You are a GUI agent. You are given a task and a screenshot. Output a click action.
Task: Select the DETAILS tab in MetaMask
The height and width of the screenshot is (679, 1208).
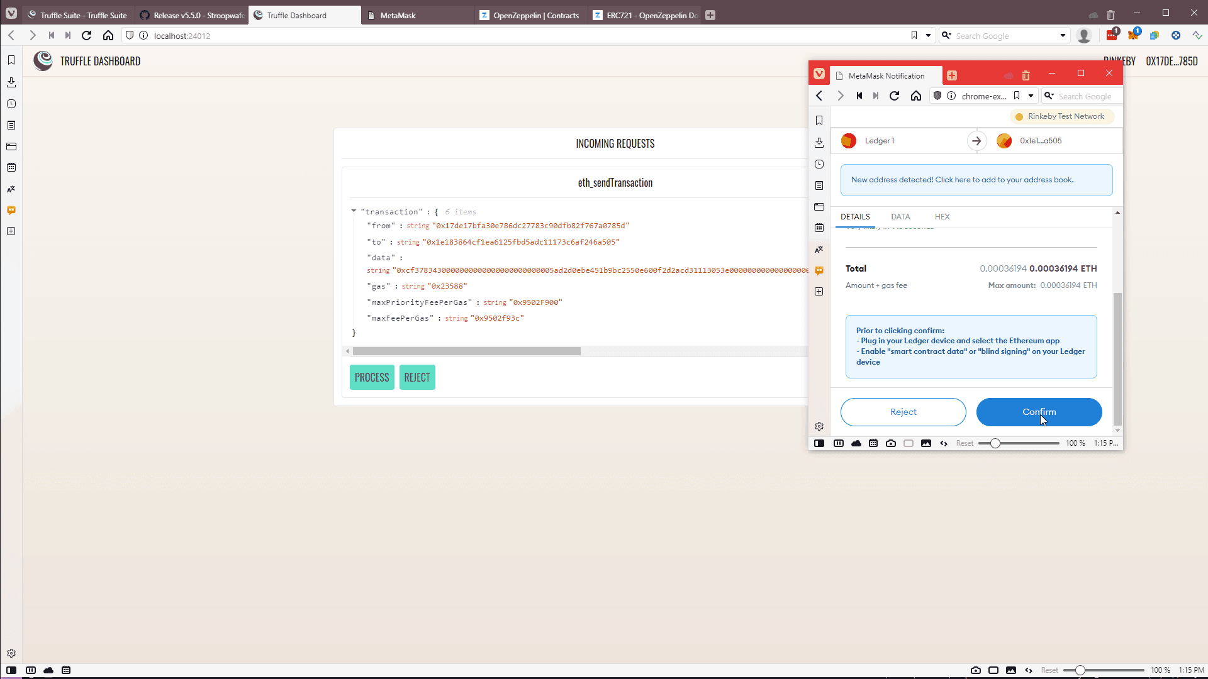pyautogui.click(x=855, y=216)
